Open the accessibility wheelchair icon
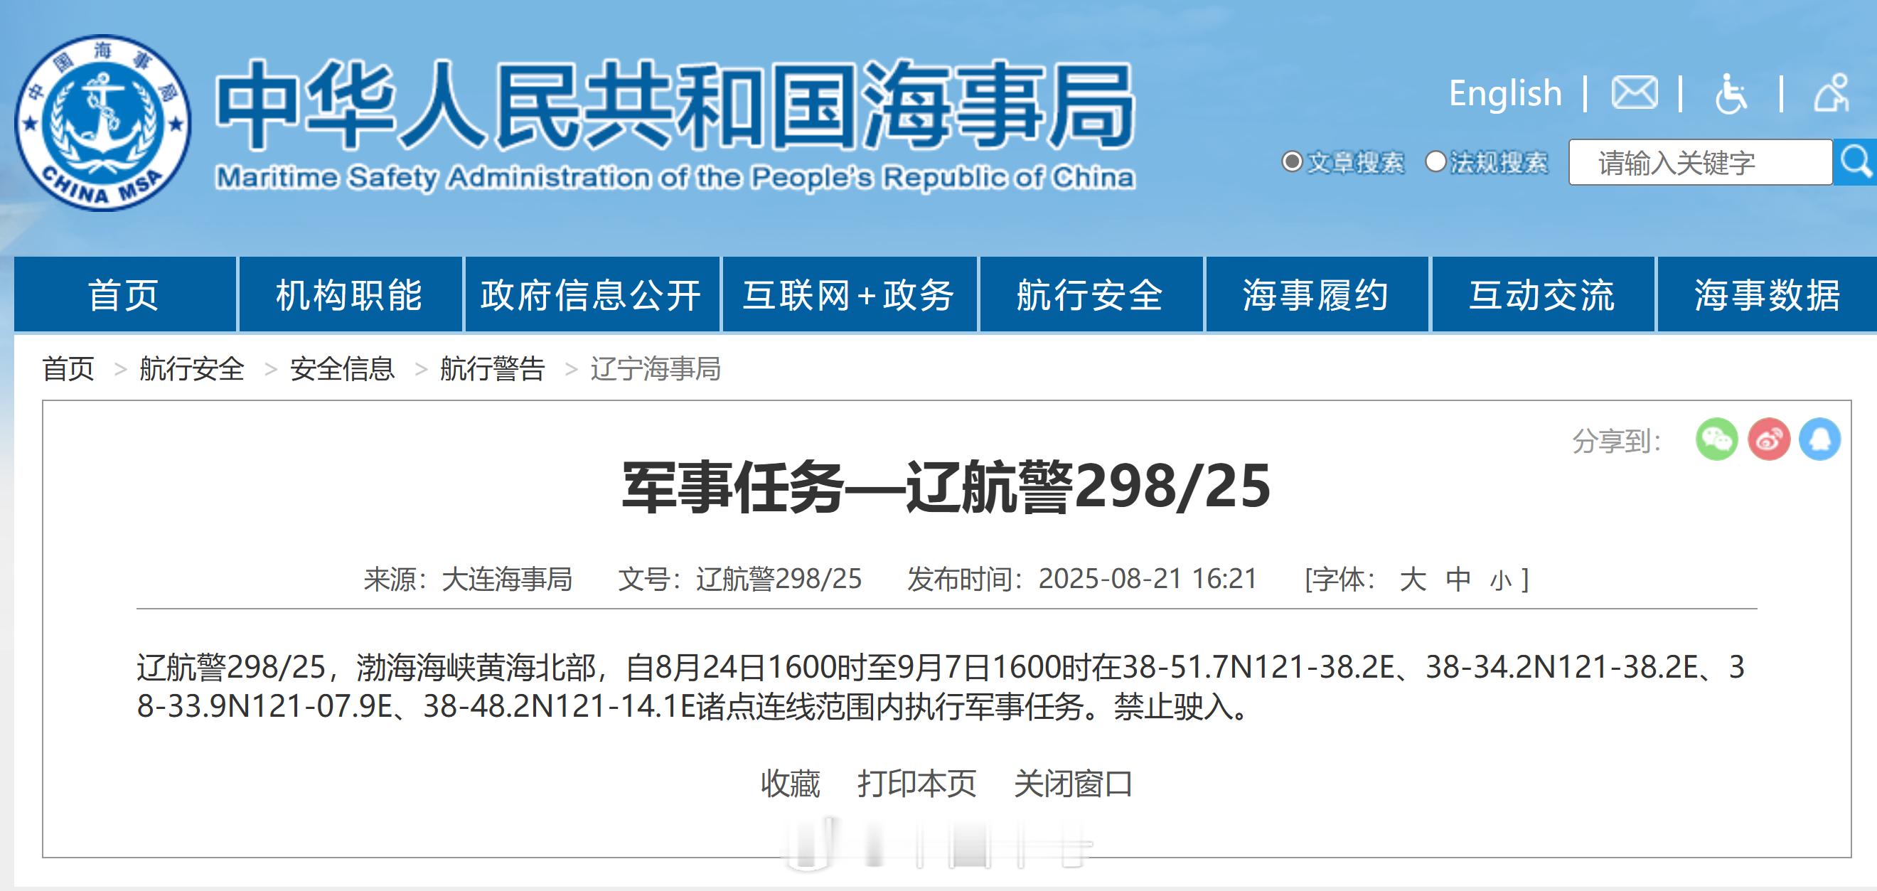The height and width of the screenshot is (891, 1877). click(1731, 94)
